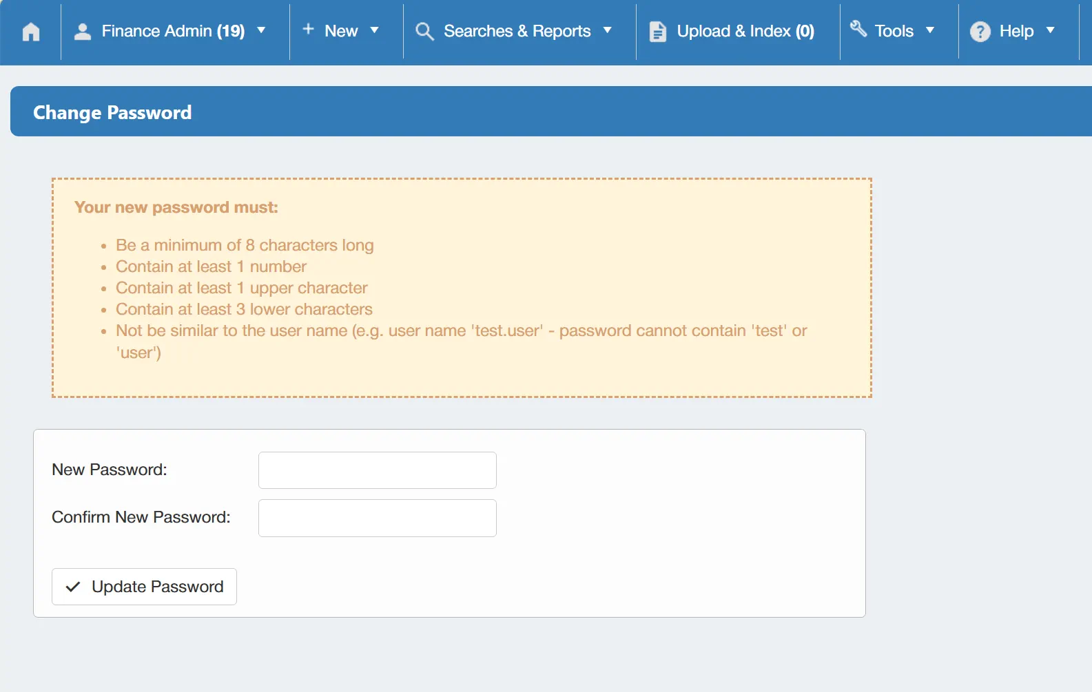Screen dimensions: 1092x692
Task: Click the 'Your new password must:' text
Action: pyautogui.click(x=176, y=207)
